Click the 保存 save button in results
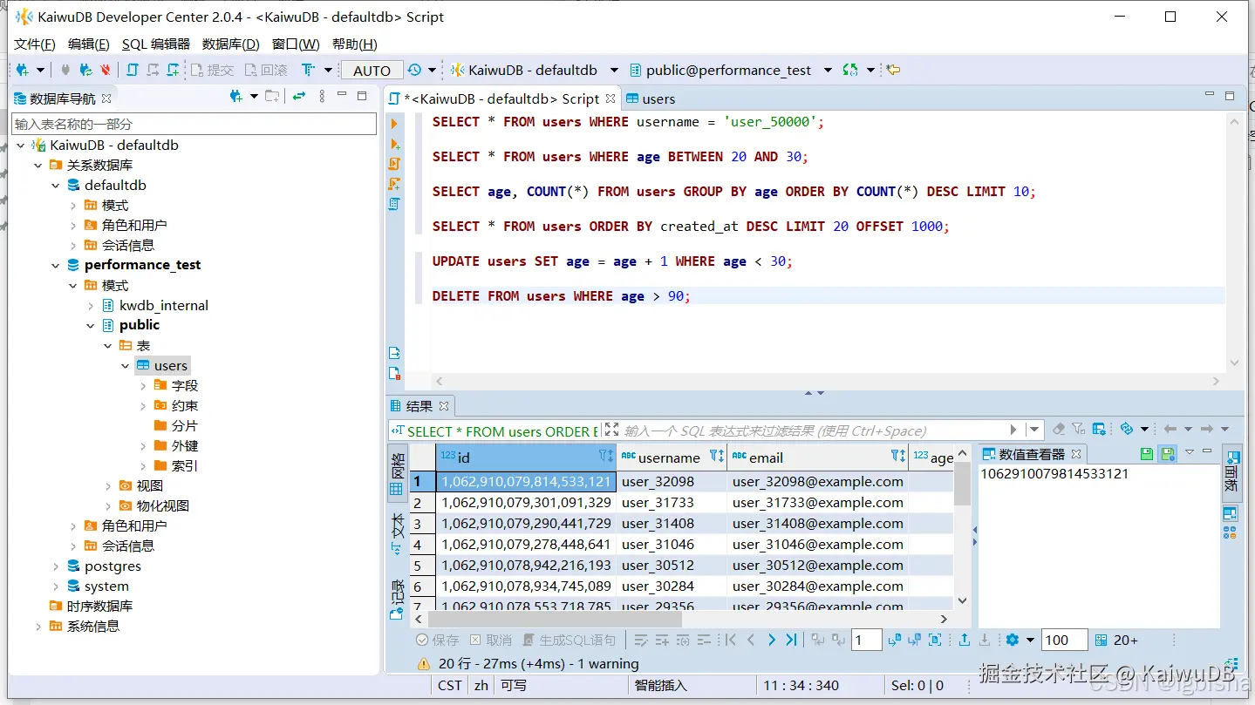1255x705 pixels. [437, 640]
